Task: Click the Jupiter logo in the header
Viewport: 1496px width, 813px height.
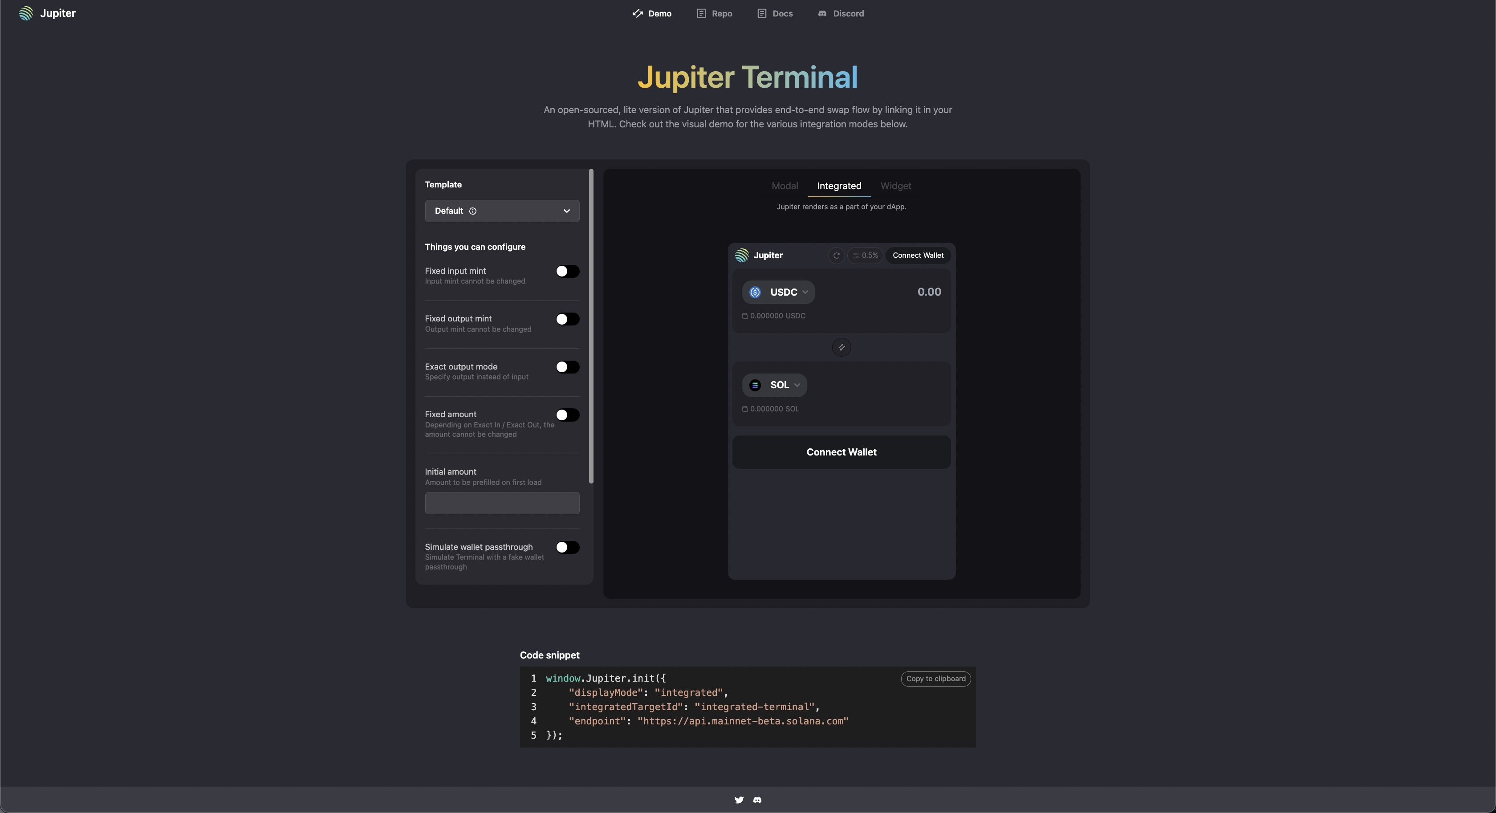Action: coord(48,13)
